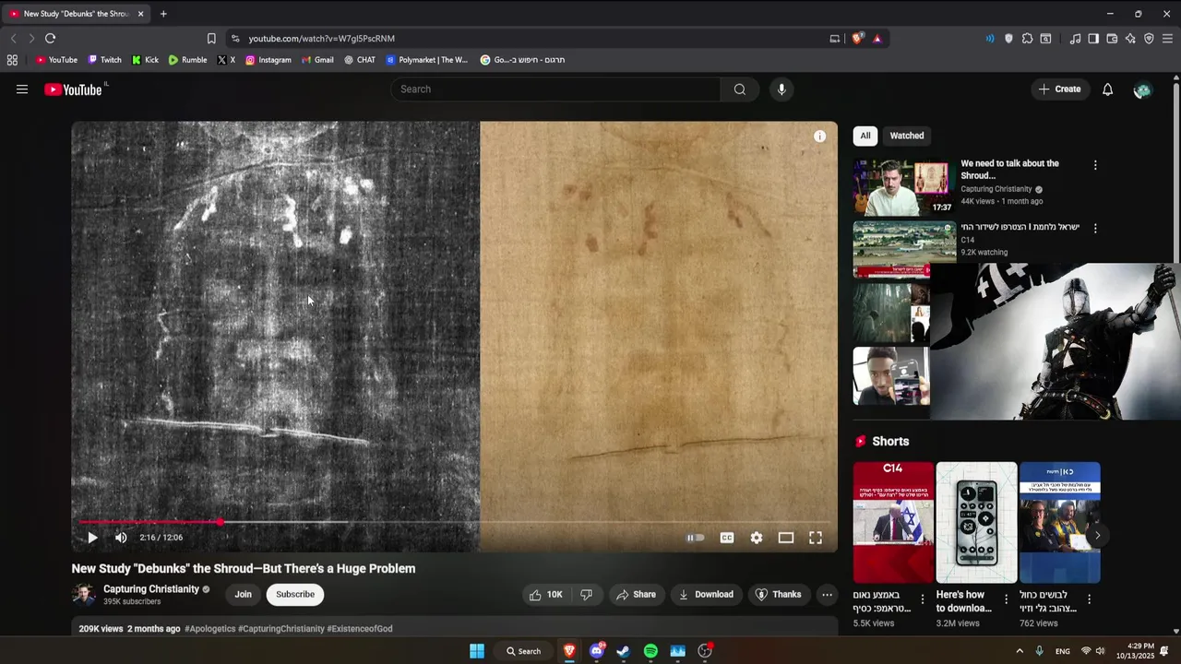Bookmark this page
Viewport: 1181px width, 664px height.
pos(211,39)
